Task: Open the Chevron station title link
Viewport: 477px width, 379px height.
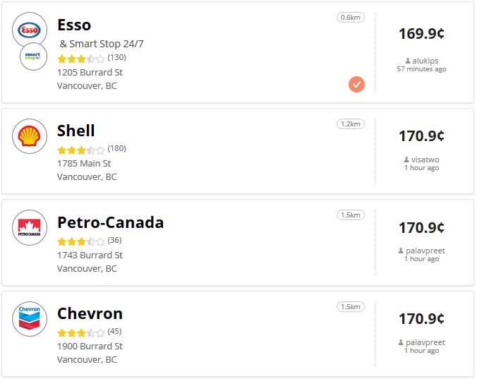Action: [x=90, y=313]
